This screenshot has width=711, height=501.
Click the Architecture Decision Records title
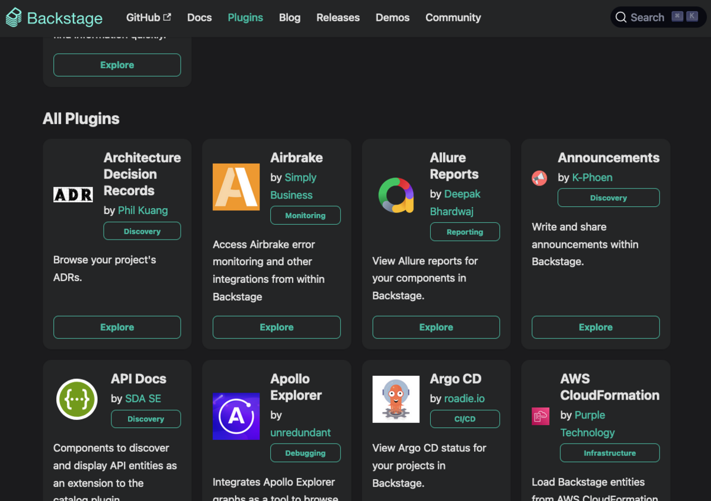142,174
